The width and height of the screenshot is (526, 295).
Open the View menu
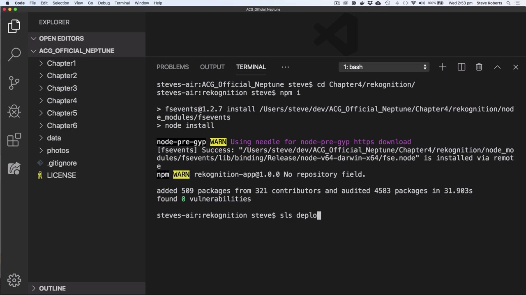click(x=78, y=3)
